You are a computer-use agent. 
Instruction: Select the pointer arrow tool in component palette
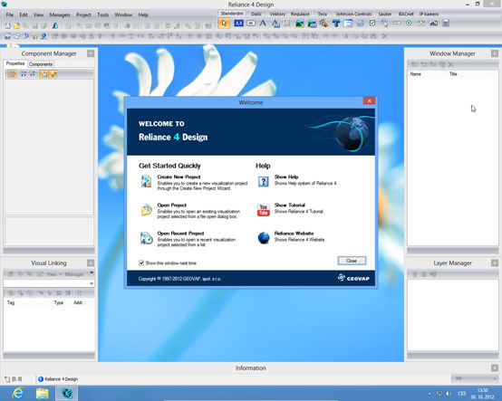224,23
